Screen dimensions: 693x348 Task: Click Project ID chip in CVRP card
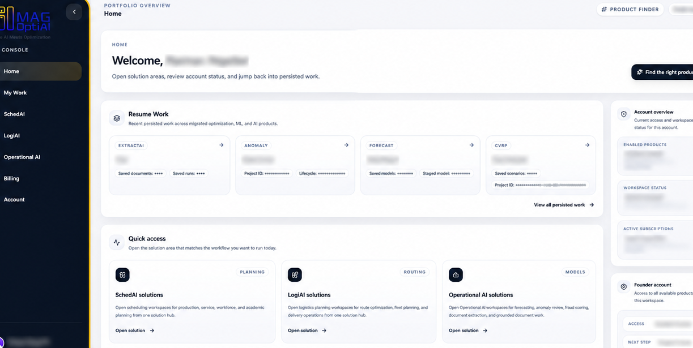[540, 185]
